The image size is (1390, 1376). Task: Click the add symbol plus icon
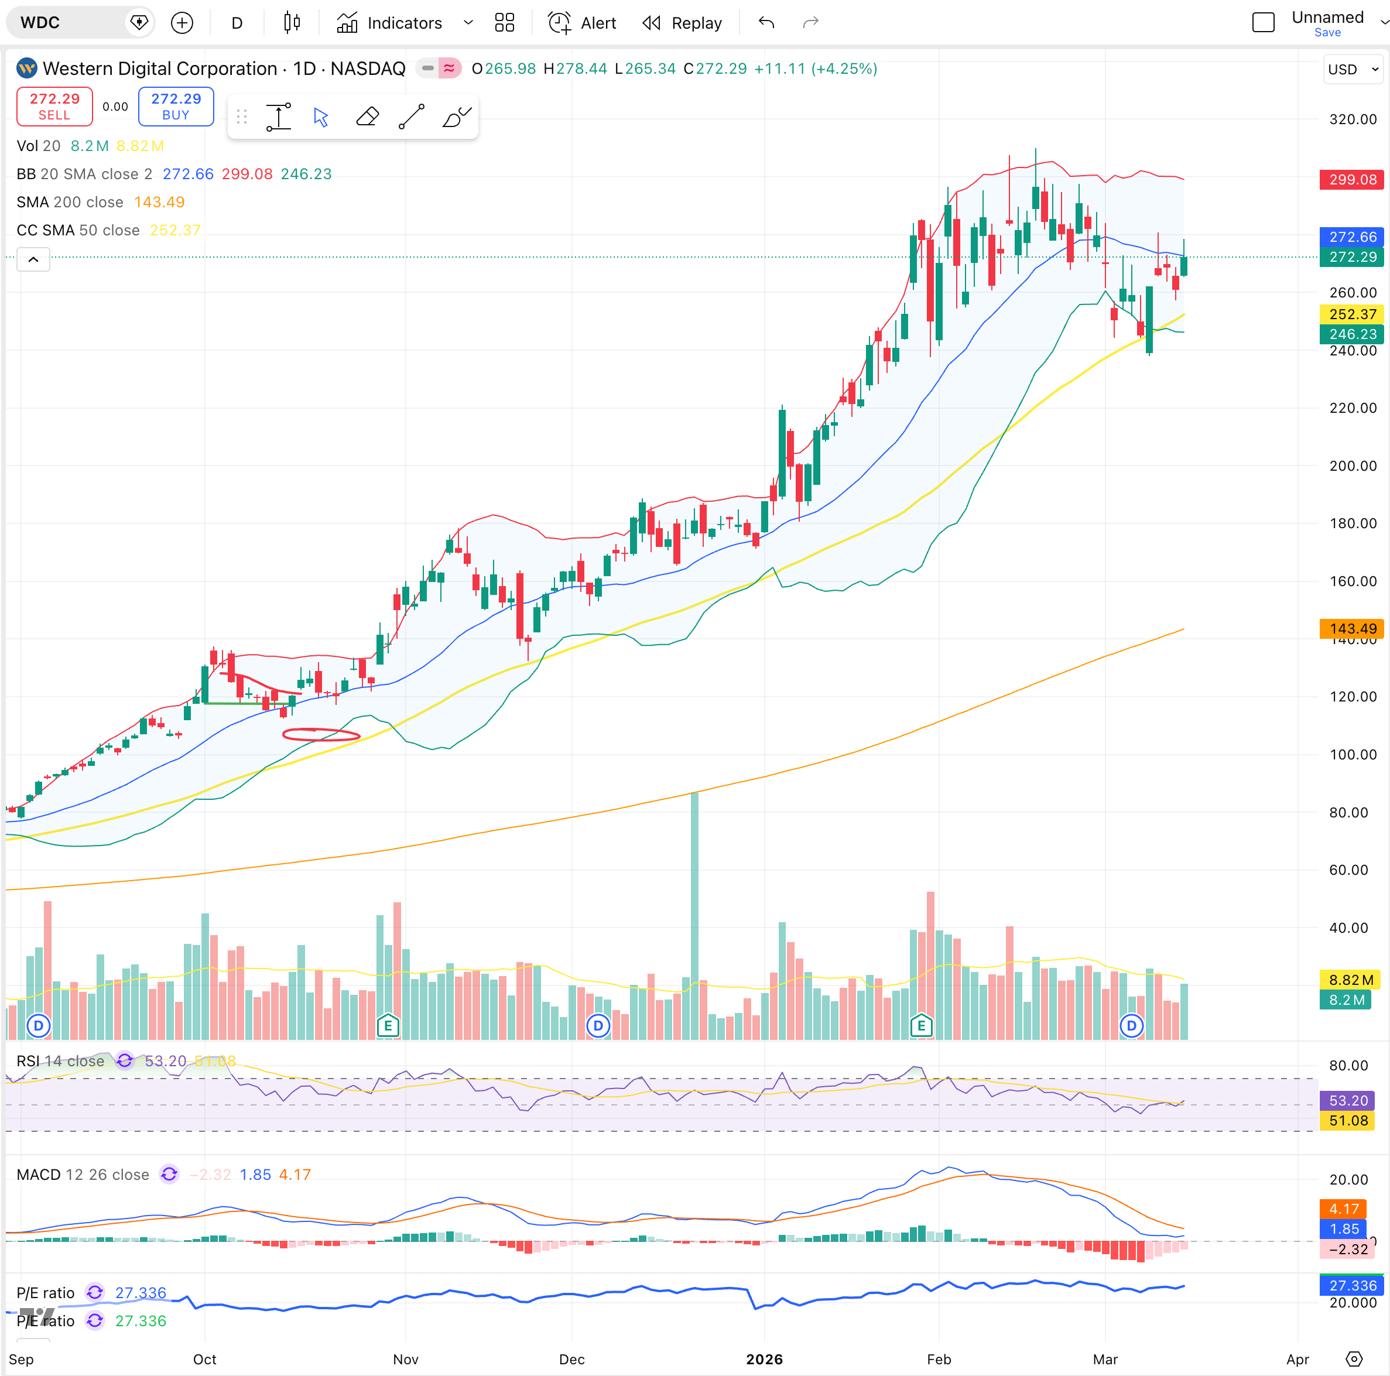pos(182,23)
